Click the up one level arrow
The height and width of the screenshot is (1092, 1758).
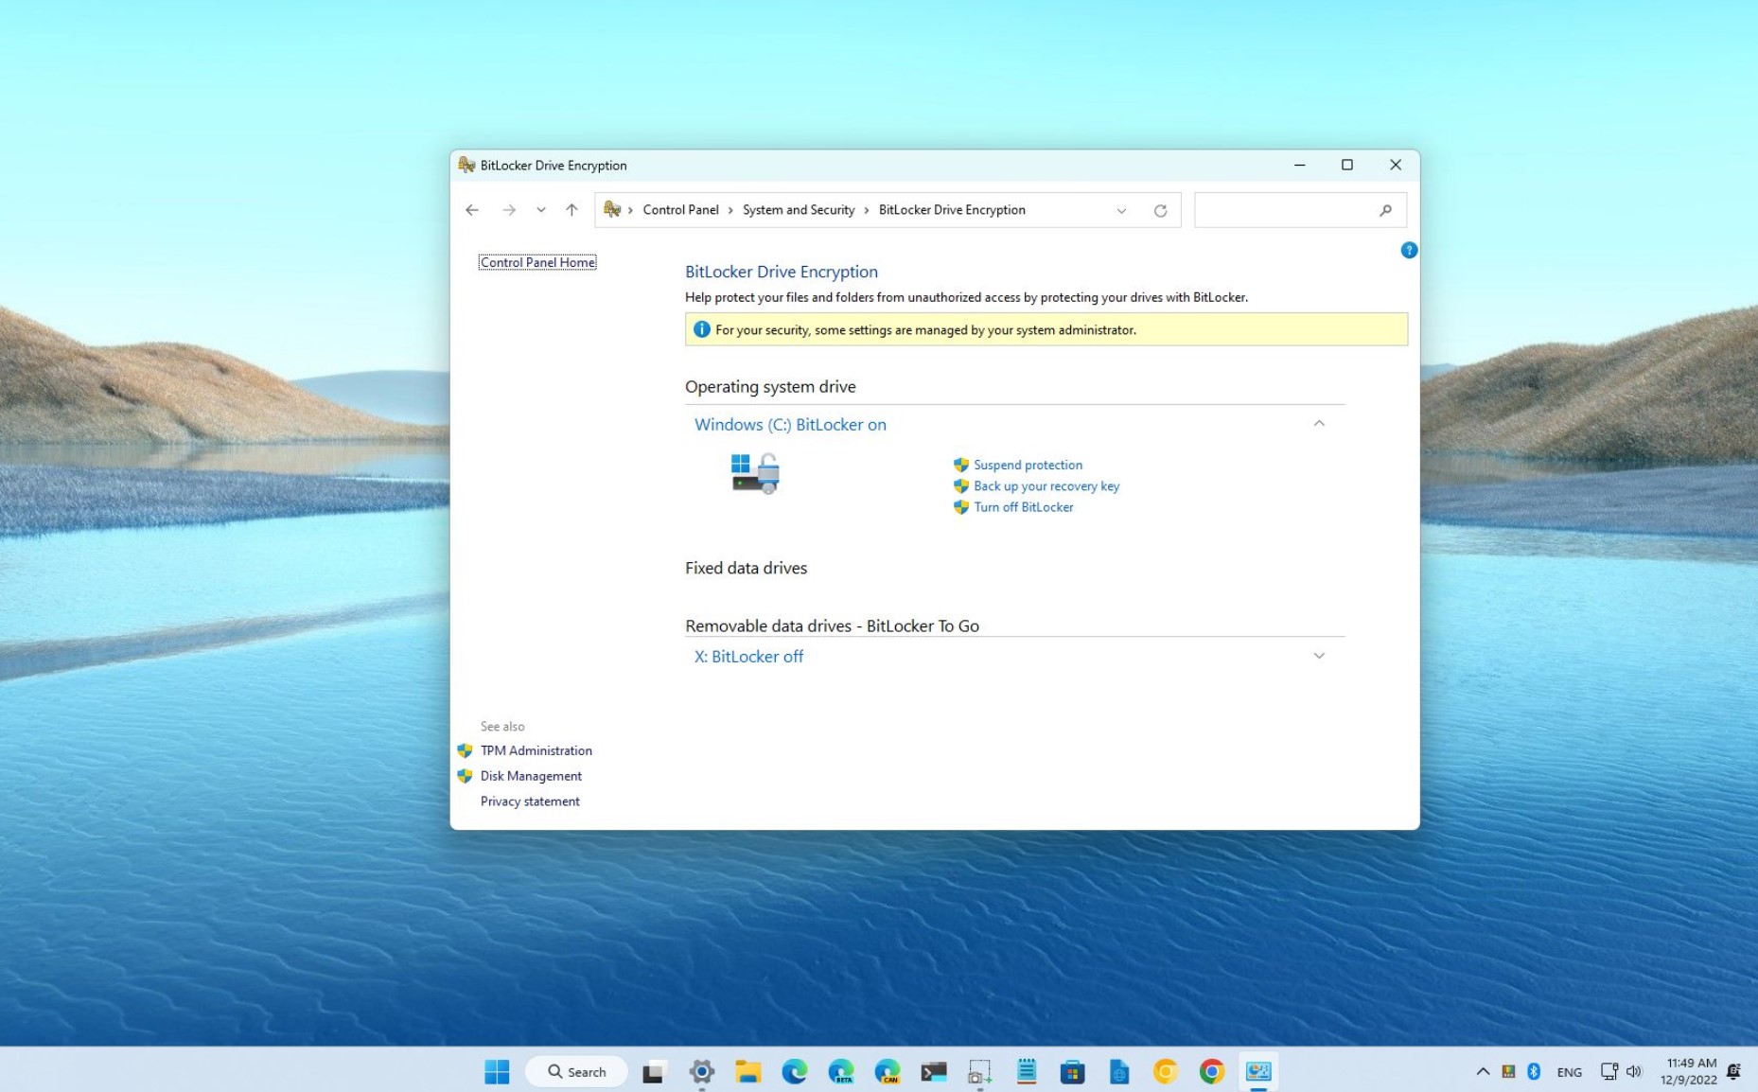point(571,209)
